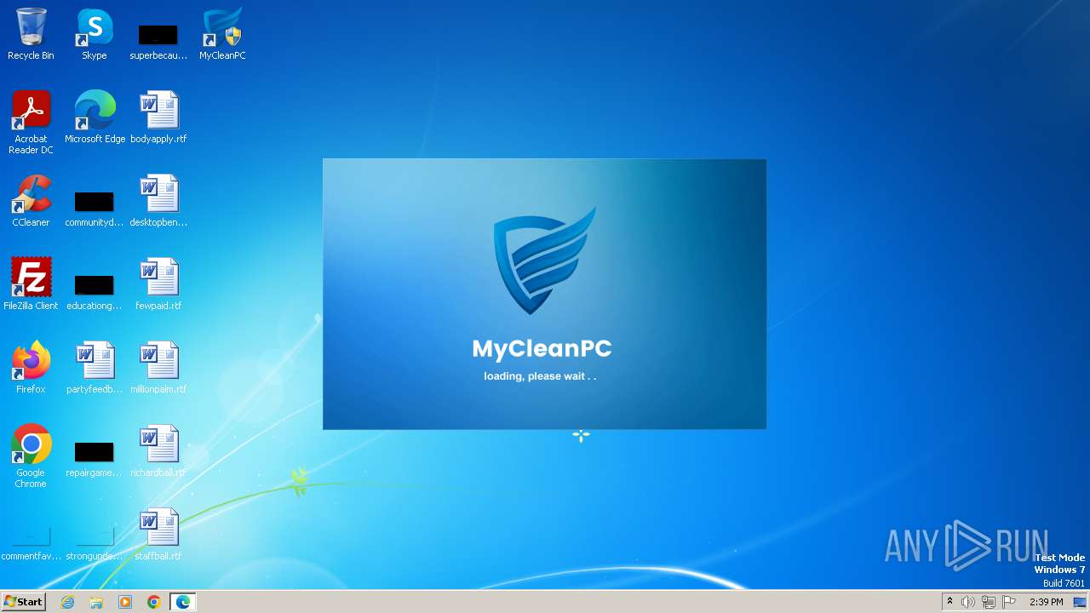Select the Firefox desktop shortcut
The image size is (1090, 613).
(31, 368)
